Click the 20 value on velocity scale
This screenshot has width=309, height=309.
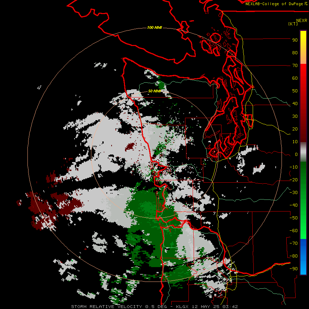coord(295,129)
